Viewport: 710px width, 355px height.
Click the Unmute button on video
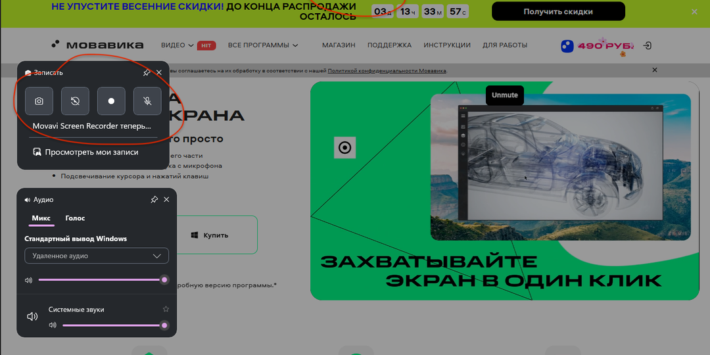click(x=504, y=95)
